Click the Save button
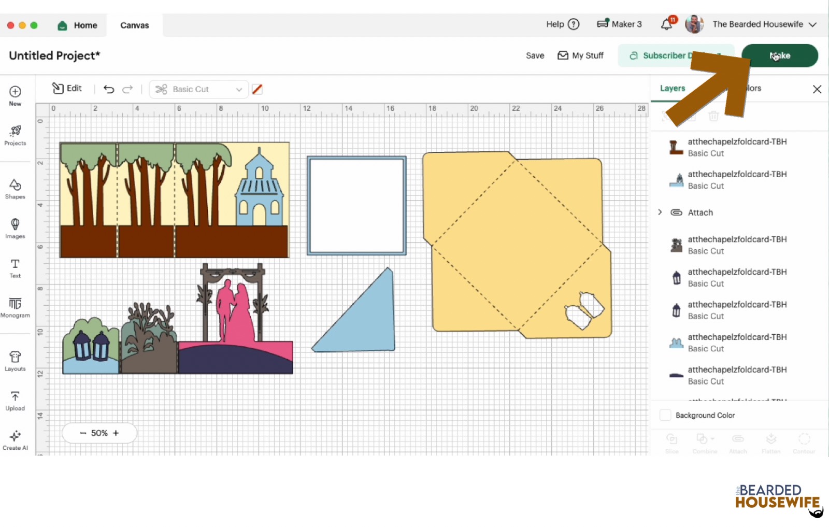 535,55
